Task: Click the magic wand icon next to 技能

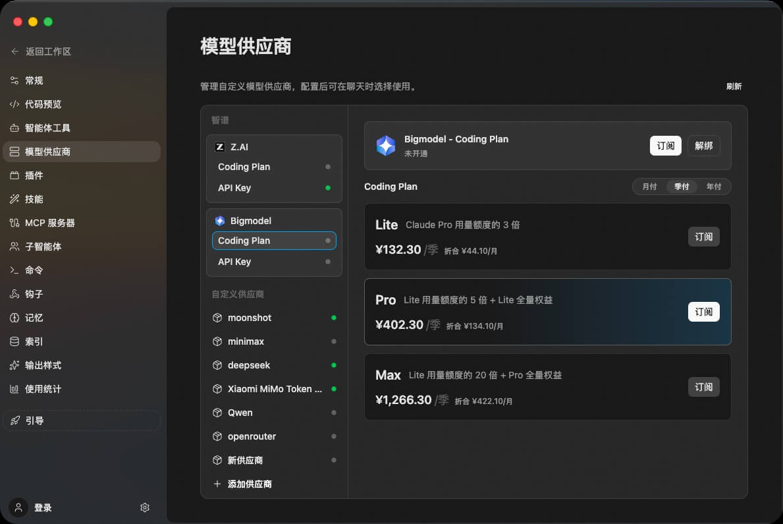Action: (14, 199)
